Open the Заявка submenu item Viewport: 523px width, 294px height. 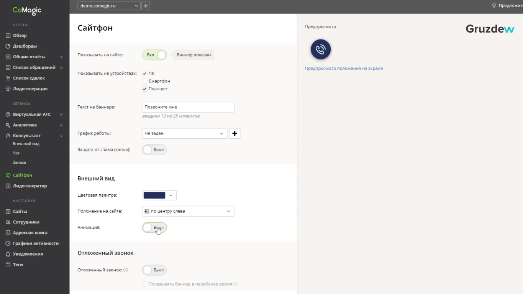pos(20,163)
